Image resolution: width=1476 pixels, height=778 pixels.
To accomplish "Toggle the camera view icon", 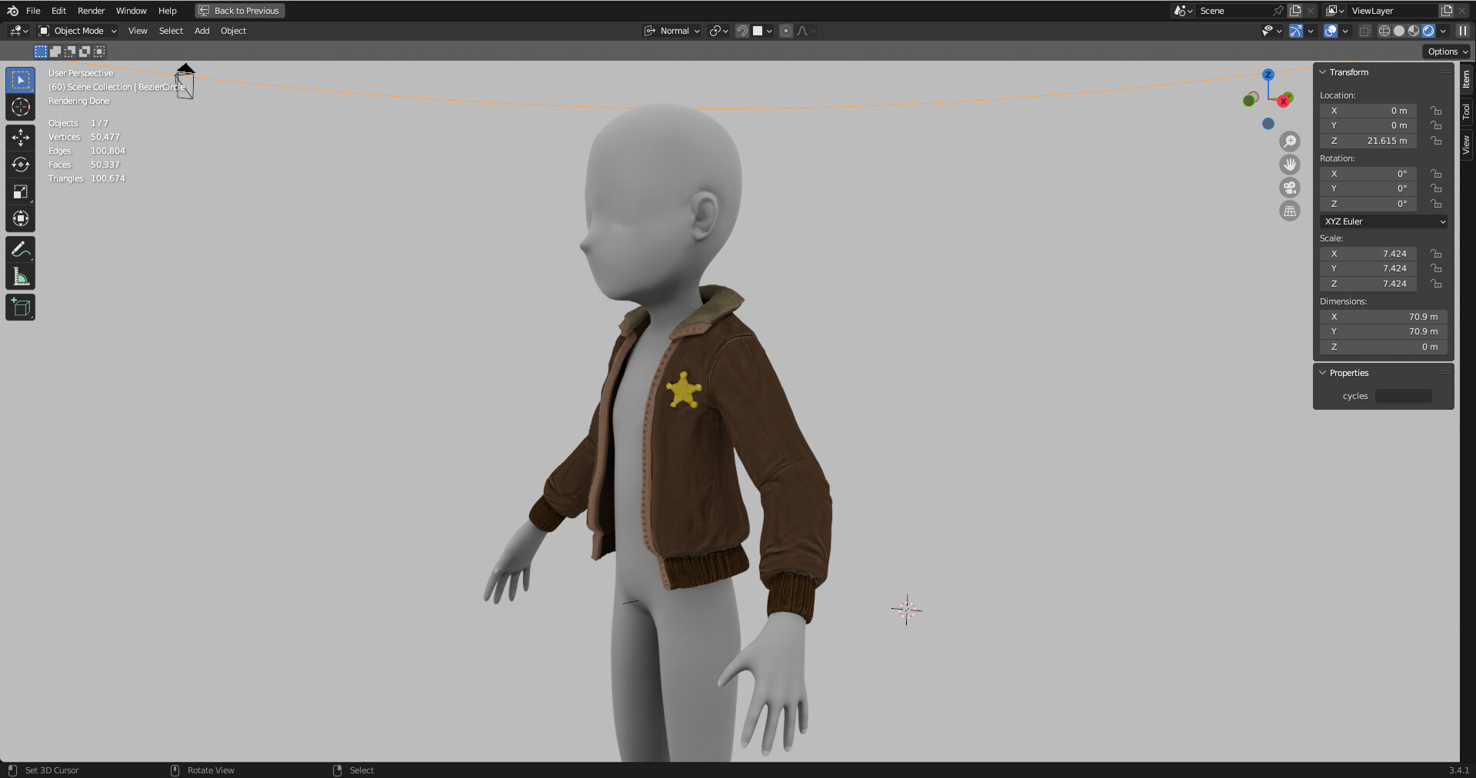I will coord(1290,188).
